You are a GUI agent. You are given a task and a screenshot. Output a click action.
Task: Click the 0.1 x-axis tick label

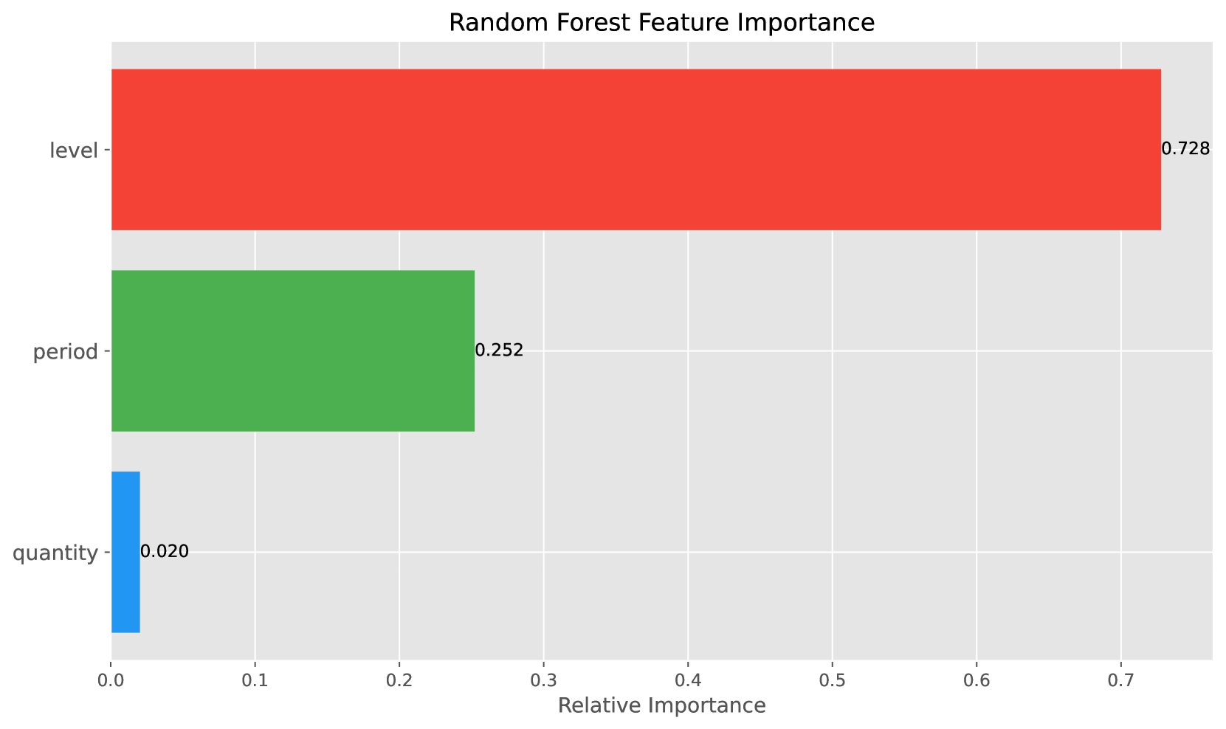pyautogui.click(x=255, y=677)
